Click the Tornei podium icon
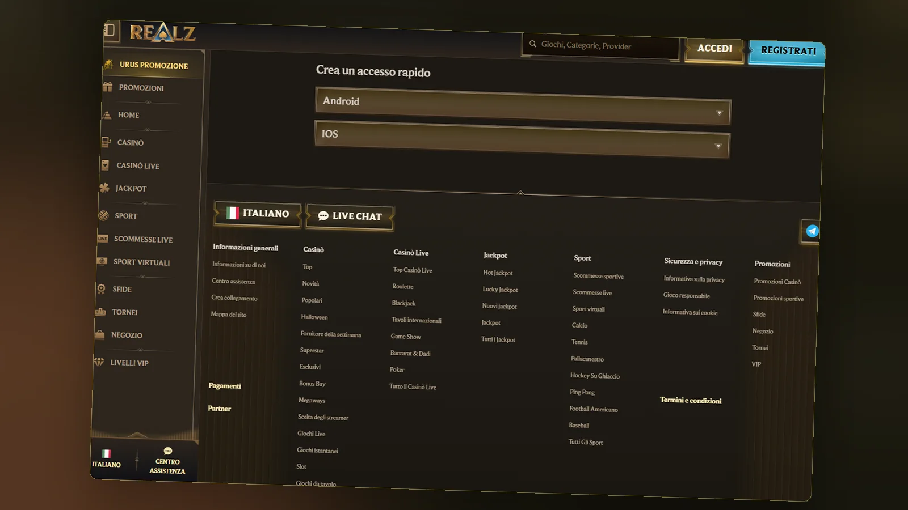This screenshot has height=510, width=908. pos(100,312)
